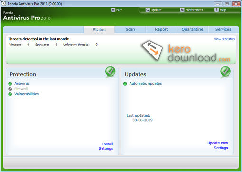Click the 'Unknown threats:' label
Viewport: 242px width, 172px height.
coord(76,45)
